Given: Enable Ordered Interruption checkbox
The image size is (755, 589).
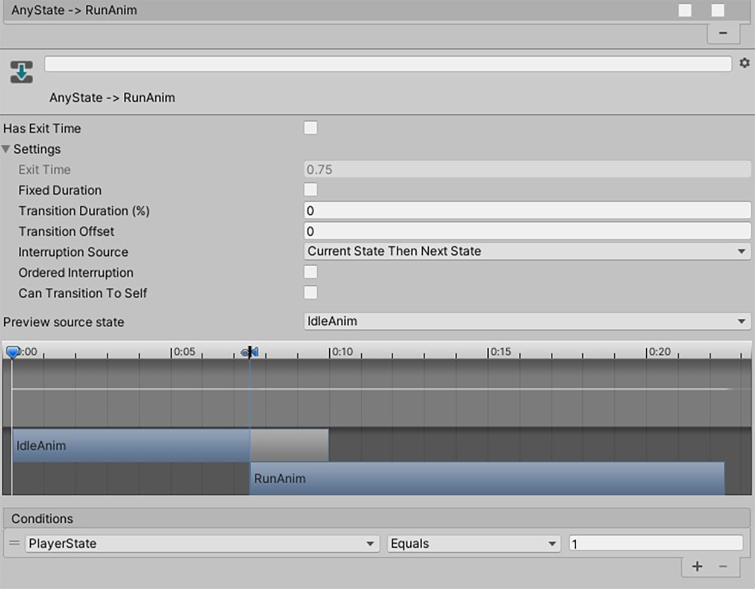Looking at the screenshot, I should 310,272.
